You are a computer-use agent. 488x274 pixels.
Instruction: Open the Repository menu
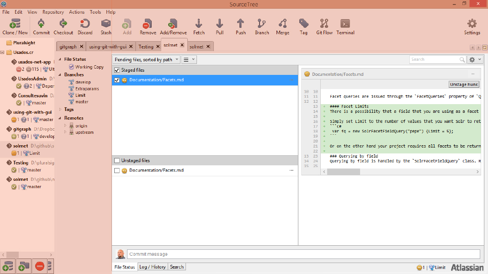53,12
